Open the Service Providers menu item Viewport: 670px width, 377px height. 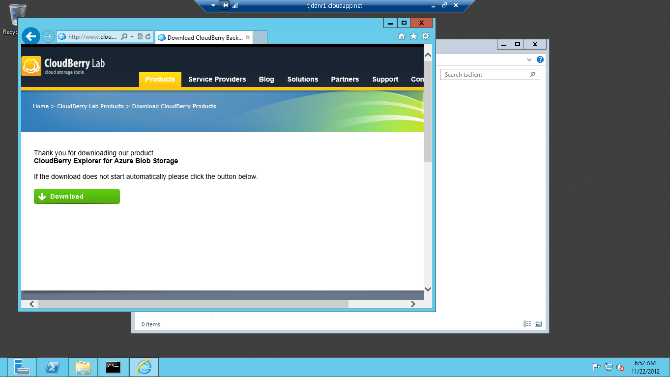click(x=217, y=79)
